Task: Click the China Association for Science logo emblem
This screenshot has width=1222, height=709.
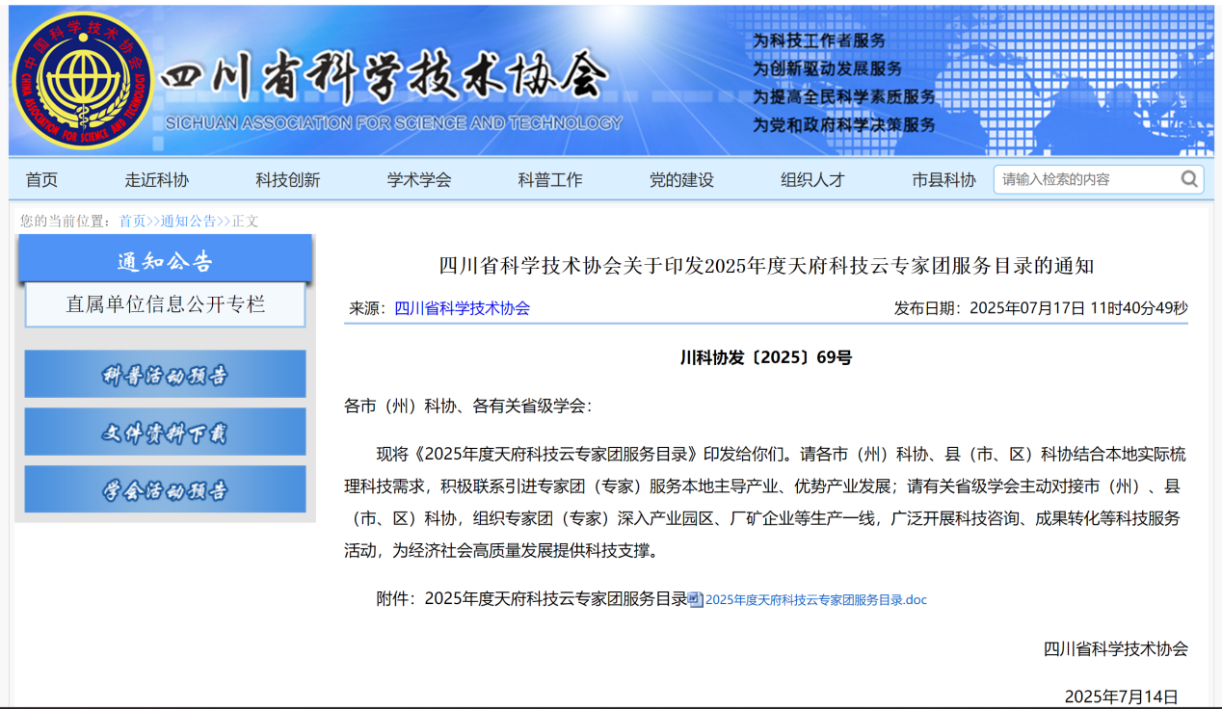Action: tap(83, 79)
